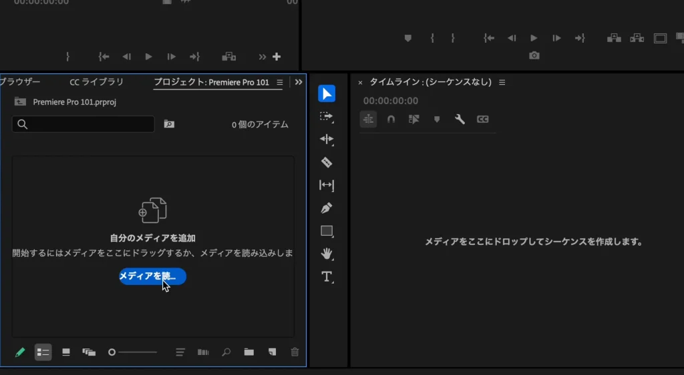Select the Pen tool
This screenshot has height=375, width=684.
coord(326,208)
